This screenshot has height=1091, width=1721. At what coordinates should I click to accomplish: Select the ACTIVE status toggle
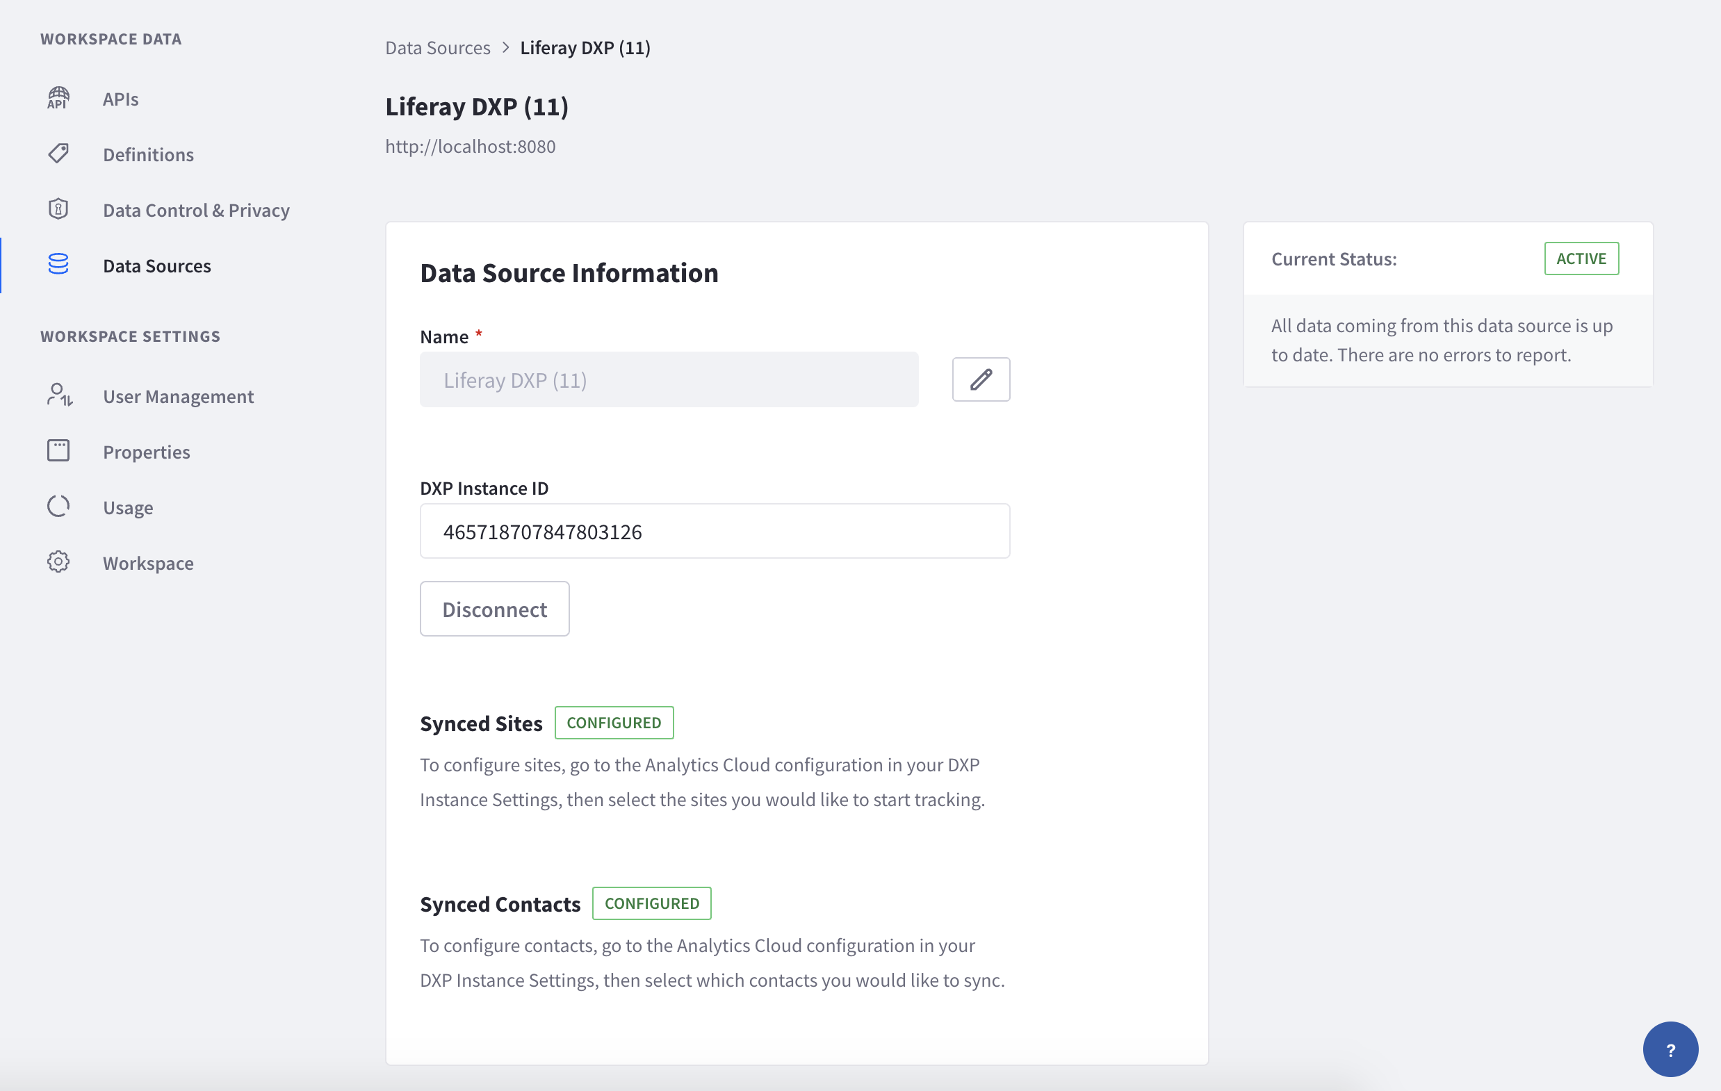coord(1581,259)
